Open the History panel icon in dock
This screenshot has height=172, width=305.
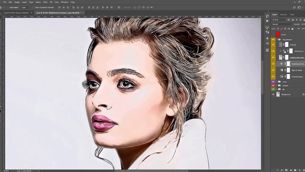point(267,16)
